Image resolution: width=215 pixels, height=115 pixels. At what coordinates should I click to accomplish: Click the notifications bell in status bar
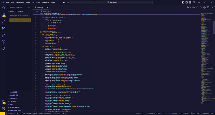[x=212, y=113]
